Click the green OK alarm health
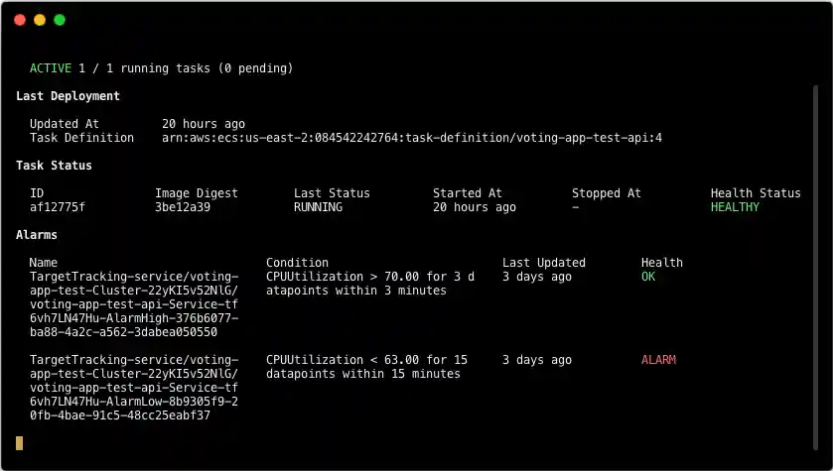The image size is (833, 471). [x=648, y=277]
